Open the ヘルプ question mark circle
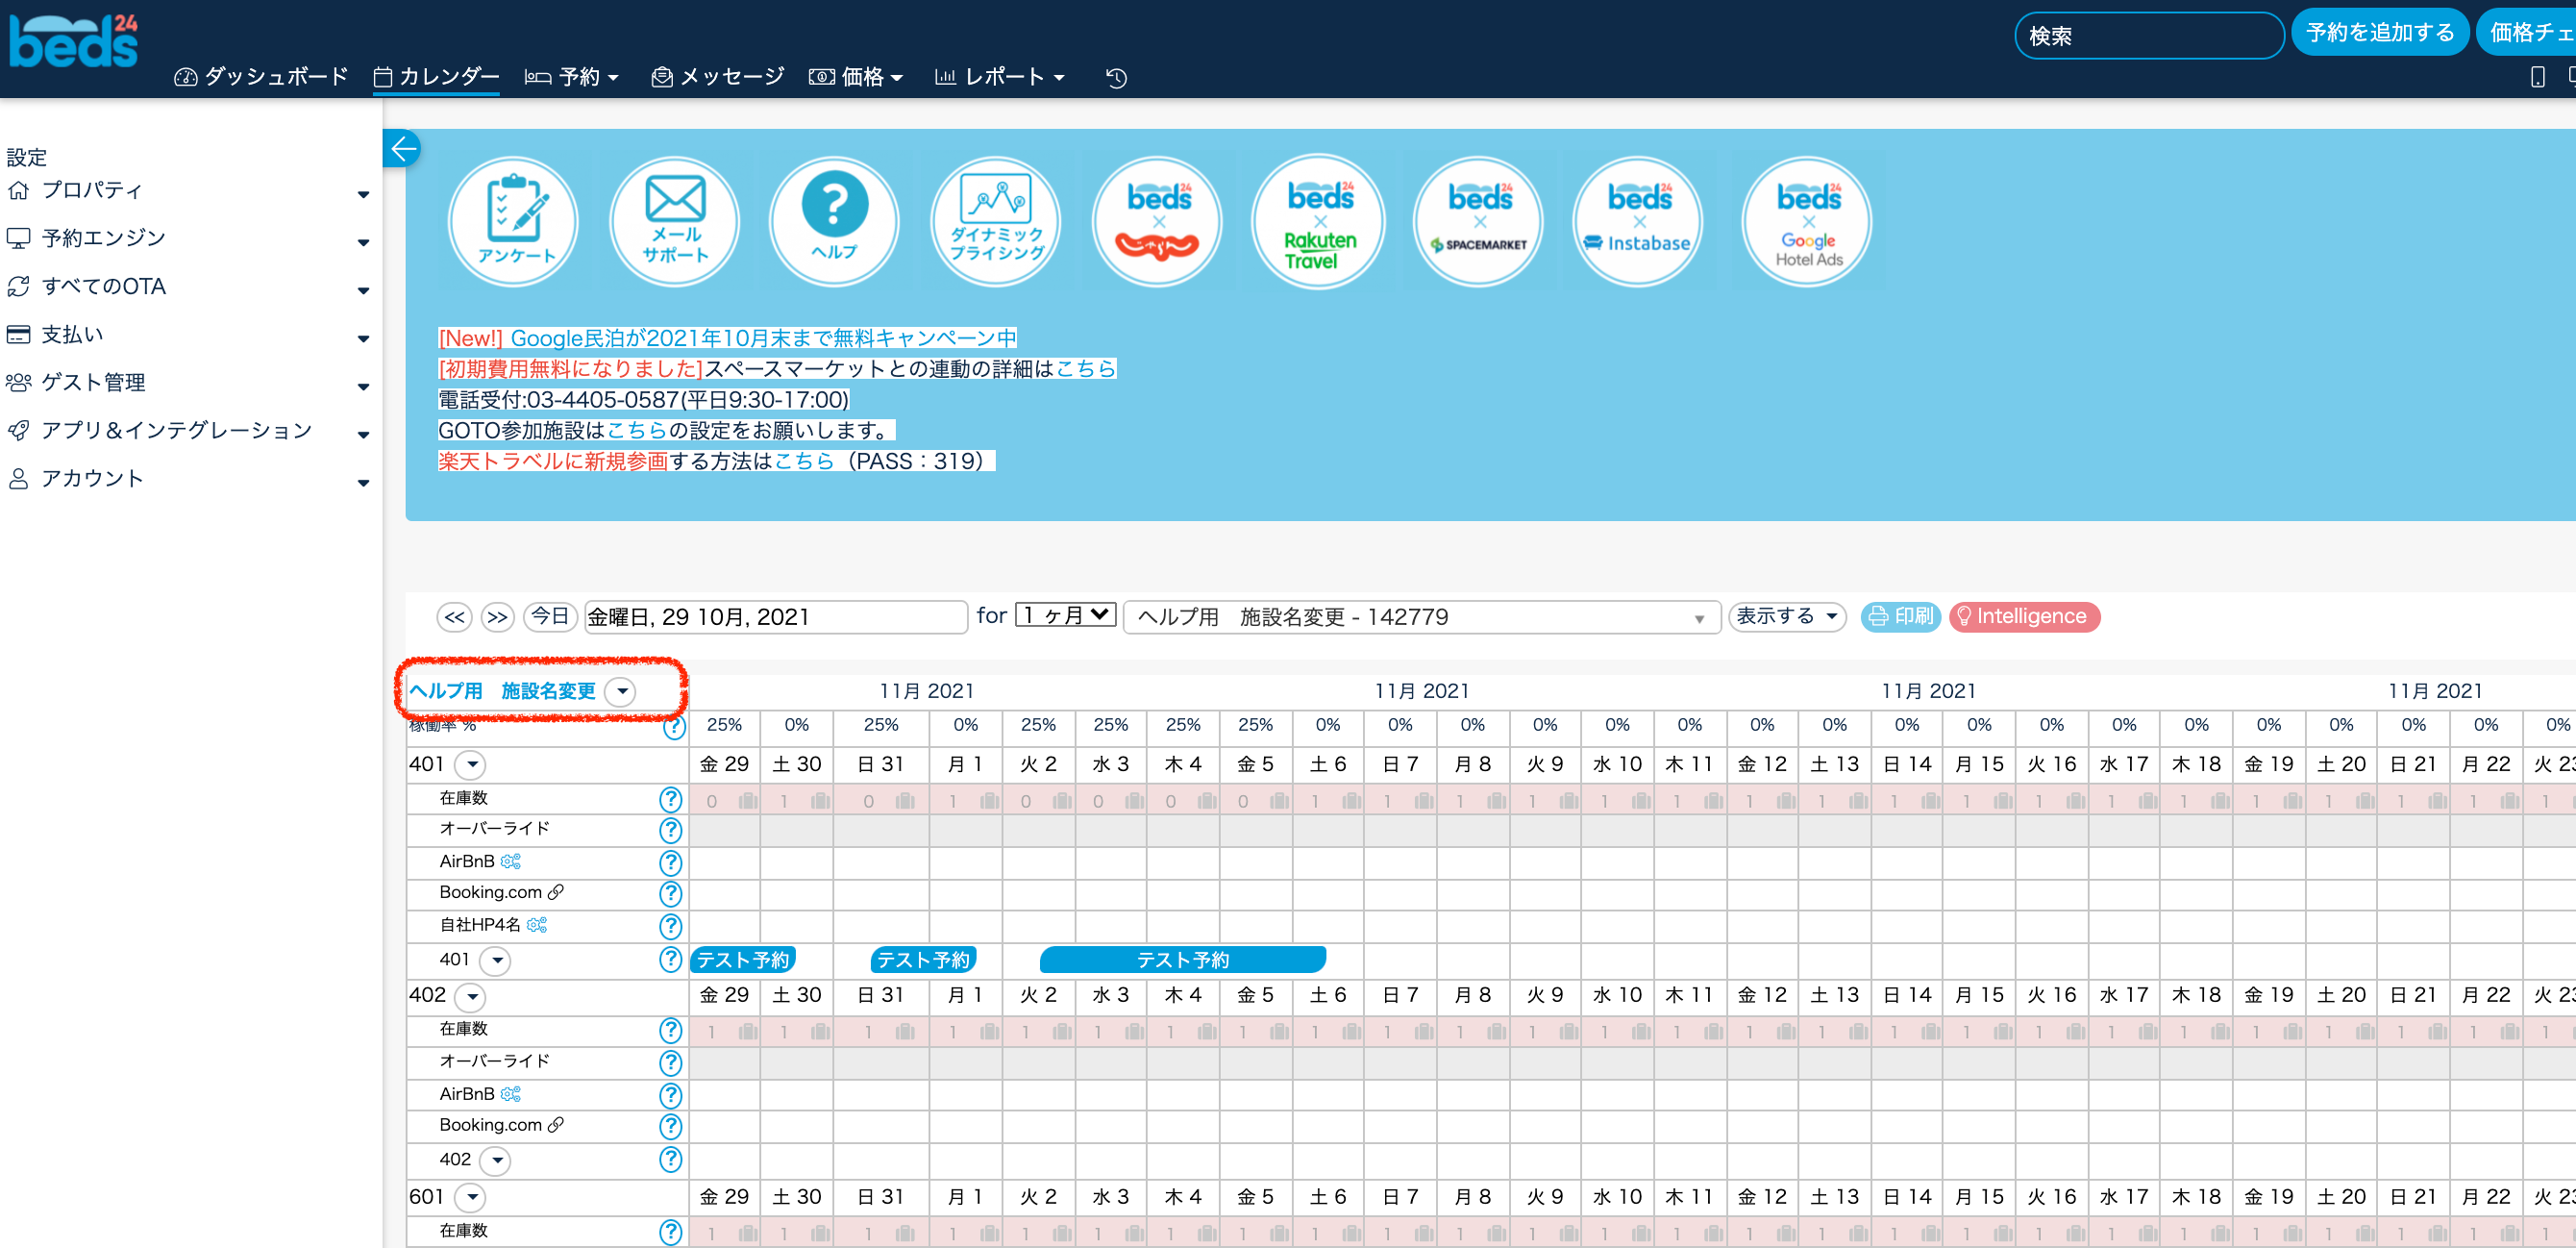 point(834,221)
